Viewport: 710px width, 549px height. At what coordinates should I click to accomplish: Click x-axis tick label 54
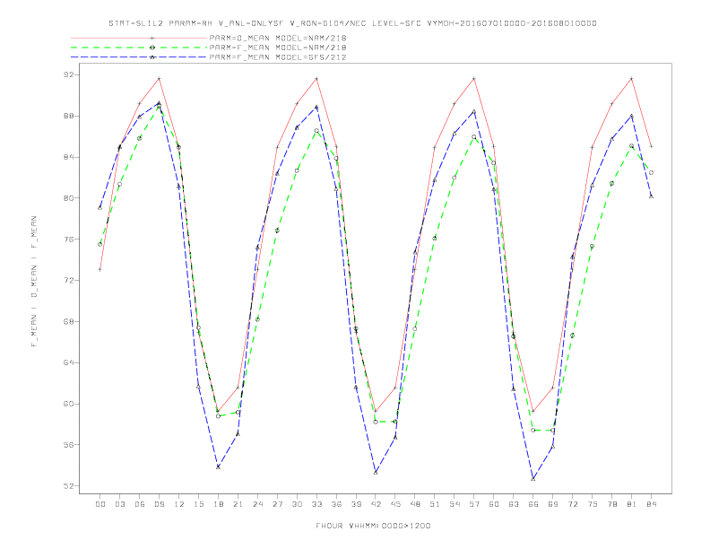tap(455, 504)
